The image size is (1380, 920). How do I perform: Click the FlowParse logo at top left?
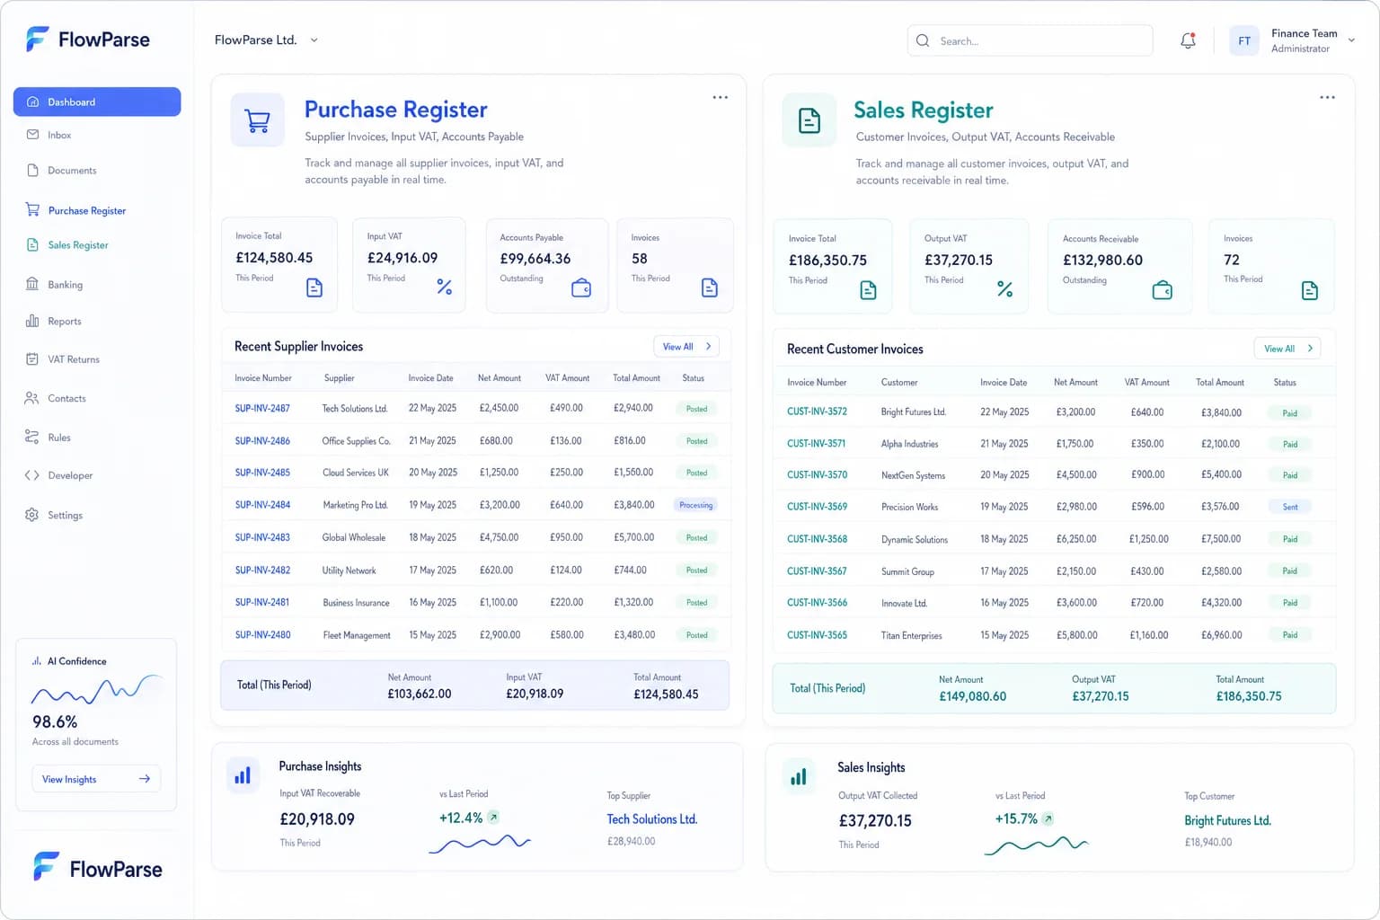[87, 40]
